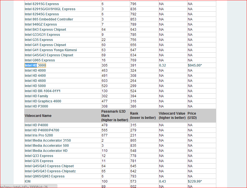247x188 pixels.
Task: Click Intel G41 Express Yonga Kümesi link
Action: 51,50
